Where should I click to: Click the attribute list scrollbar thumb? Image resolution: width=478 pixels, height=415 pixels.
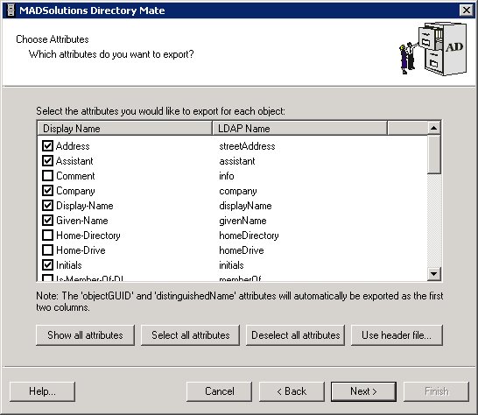coord(434,155)
